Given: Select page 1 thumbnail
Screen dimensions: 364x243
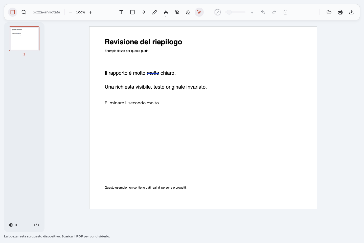Looking at the screenshot, I should [x=24, y=39].
